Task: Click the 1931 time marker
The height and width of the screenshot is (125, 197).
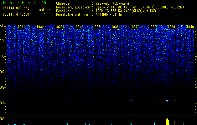Action: 21,27
